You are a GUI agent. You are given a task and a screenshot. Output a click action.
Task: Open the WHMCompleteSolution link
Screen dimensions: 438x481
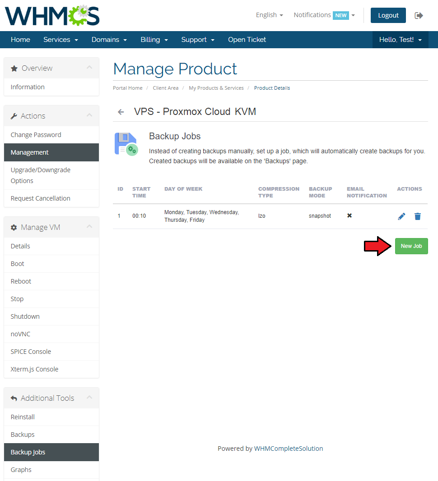click(x=288, y=449)
